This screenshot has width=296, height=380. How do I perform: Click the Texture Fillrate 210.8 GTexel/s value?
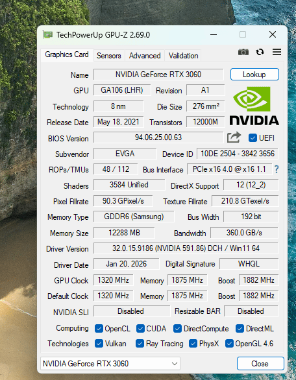point(245,201)
